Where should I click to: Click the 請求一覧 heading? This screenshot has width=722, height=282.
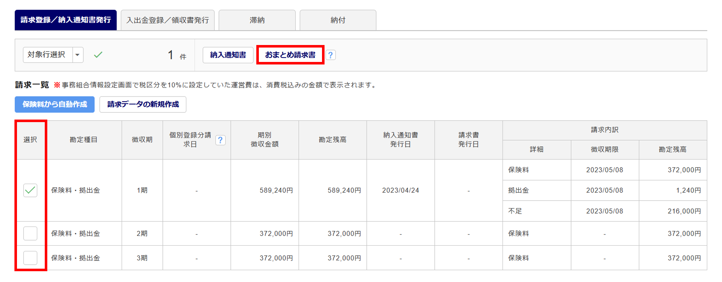pyautogui.click(x=32, y=85)
